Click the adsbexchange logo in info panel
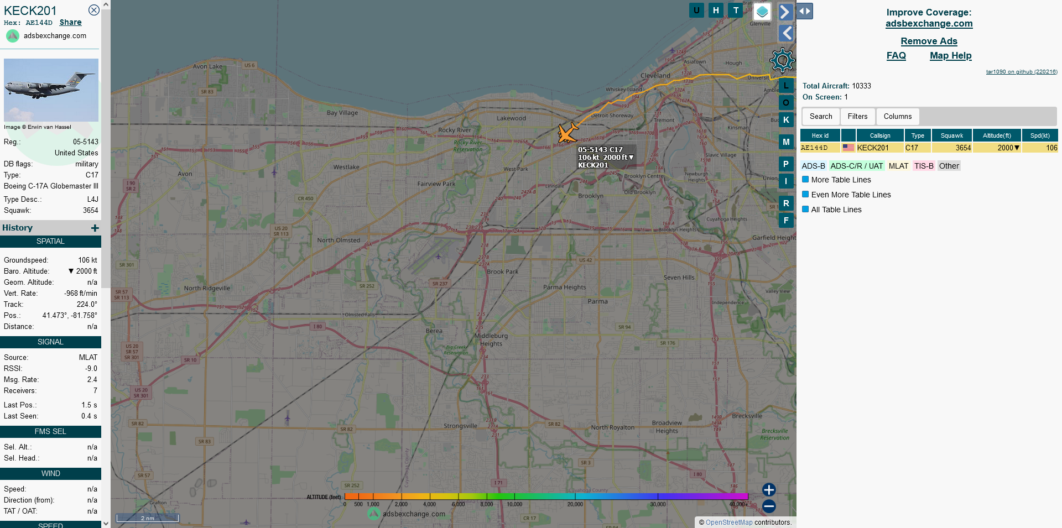This screenshot has width=1062, height=528. 13,36
